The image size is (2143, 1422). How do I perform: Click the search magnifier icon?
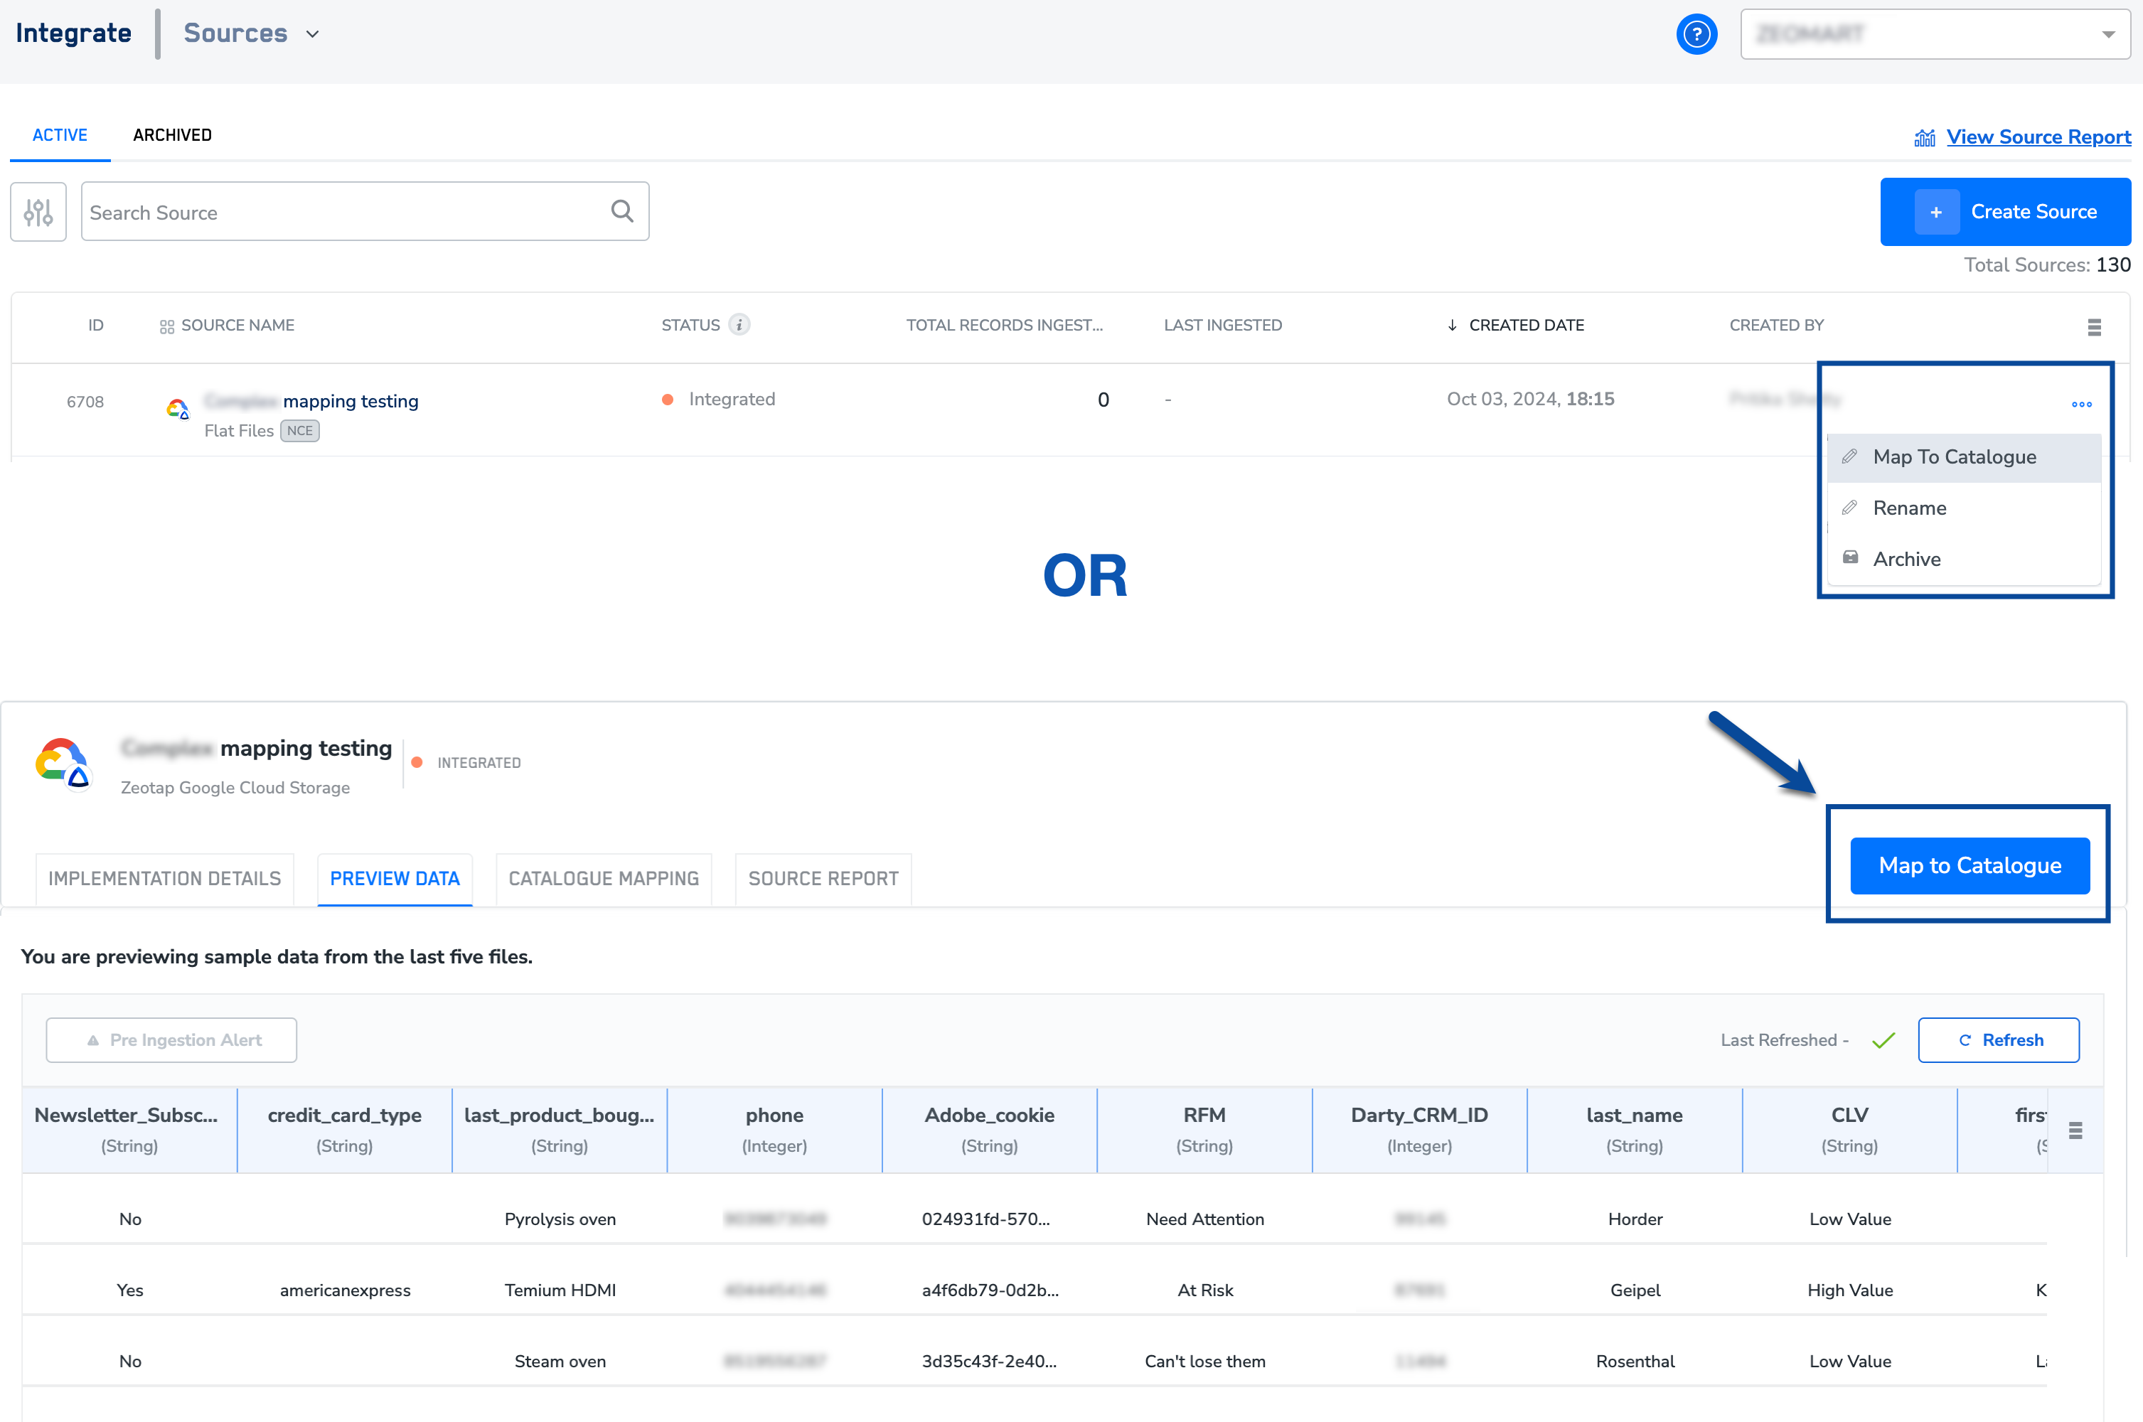tap(622, 211)
